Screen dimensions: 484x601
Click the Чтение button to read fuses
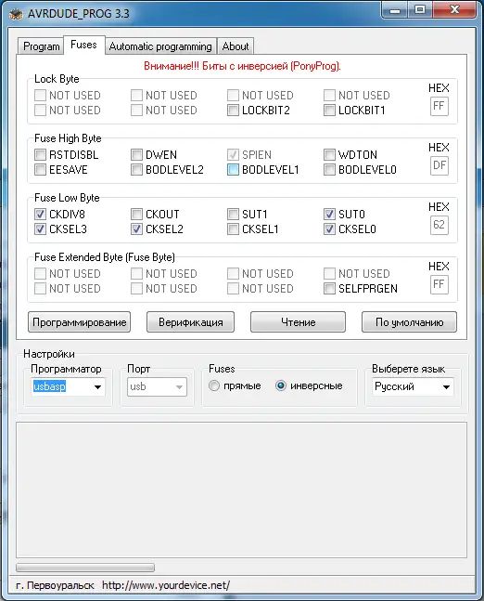click(298, 322)
